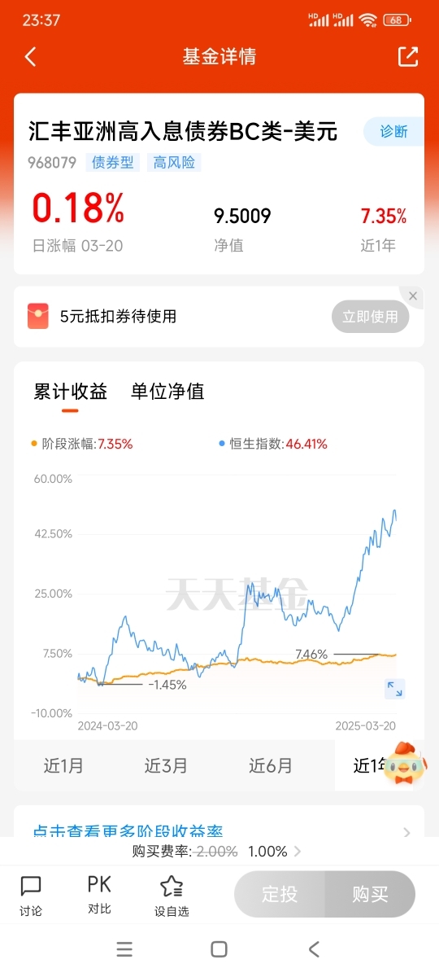Tap the 立即使用 coupon button
This screenshot has height=977, width=439.
pos(370,317)
